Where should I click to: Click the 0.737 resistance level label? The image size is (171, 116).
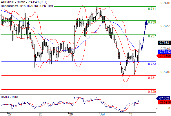pos(152,36)
